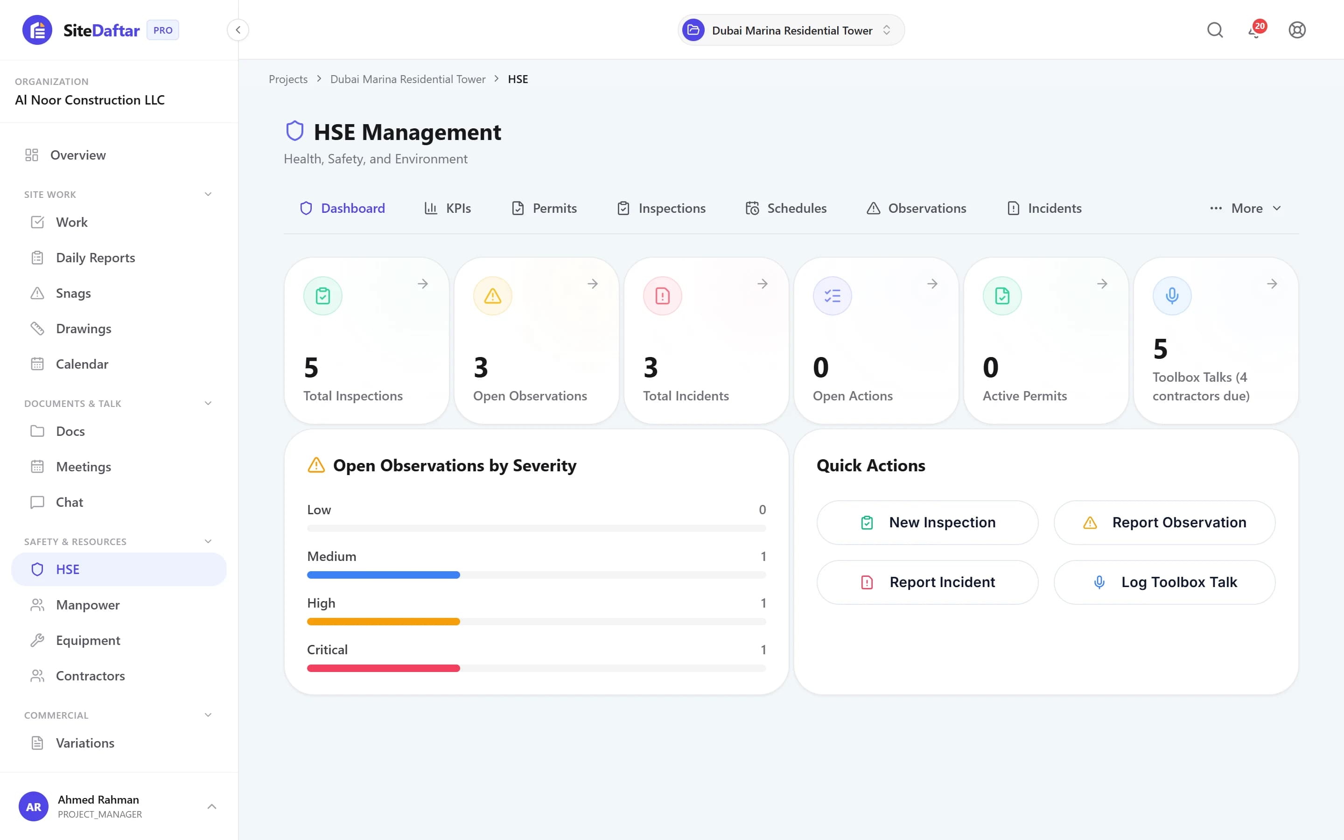The width and height of the screenshot is (1344, 840).
Task: Open Work in the sidebar
Action: pyautogui.click(x=119, y=222)
